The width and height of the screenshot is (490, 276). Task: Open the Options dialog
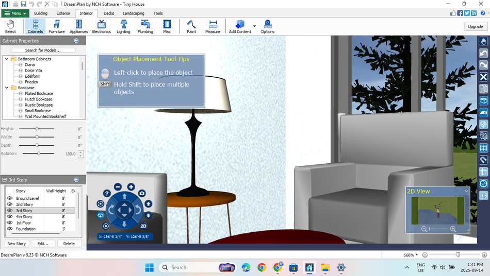click(x=268, y=26)
